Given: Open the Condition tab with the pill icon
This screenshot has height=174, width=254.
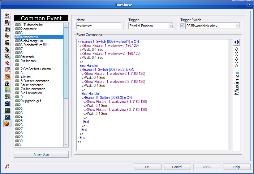Looking at the screenshot, I should (x=7, y=63).
